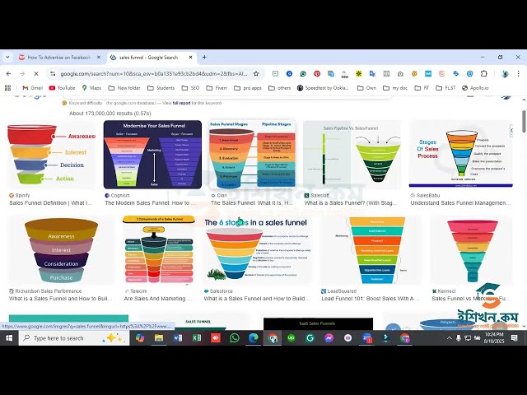Click the Windows taskbar search box
The width and height of the screenshot is (527, 395).
pos(74,338)
